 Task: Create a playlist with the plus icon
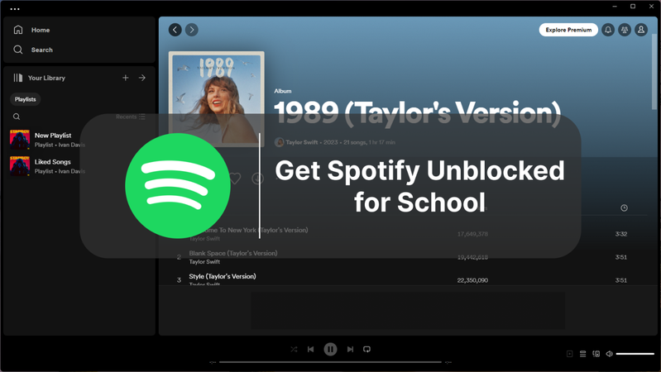coord(125,78)
